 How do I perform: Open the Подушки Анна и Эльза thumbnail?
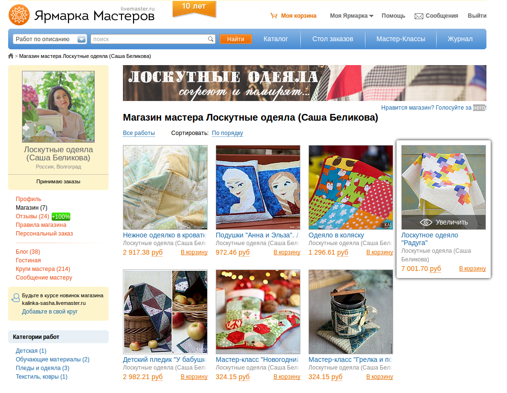point(258,188)
